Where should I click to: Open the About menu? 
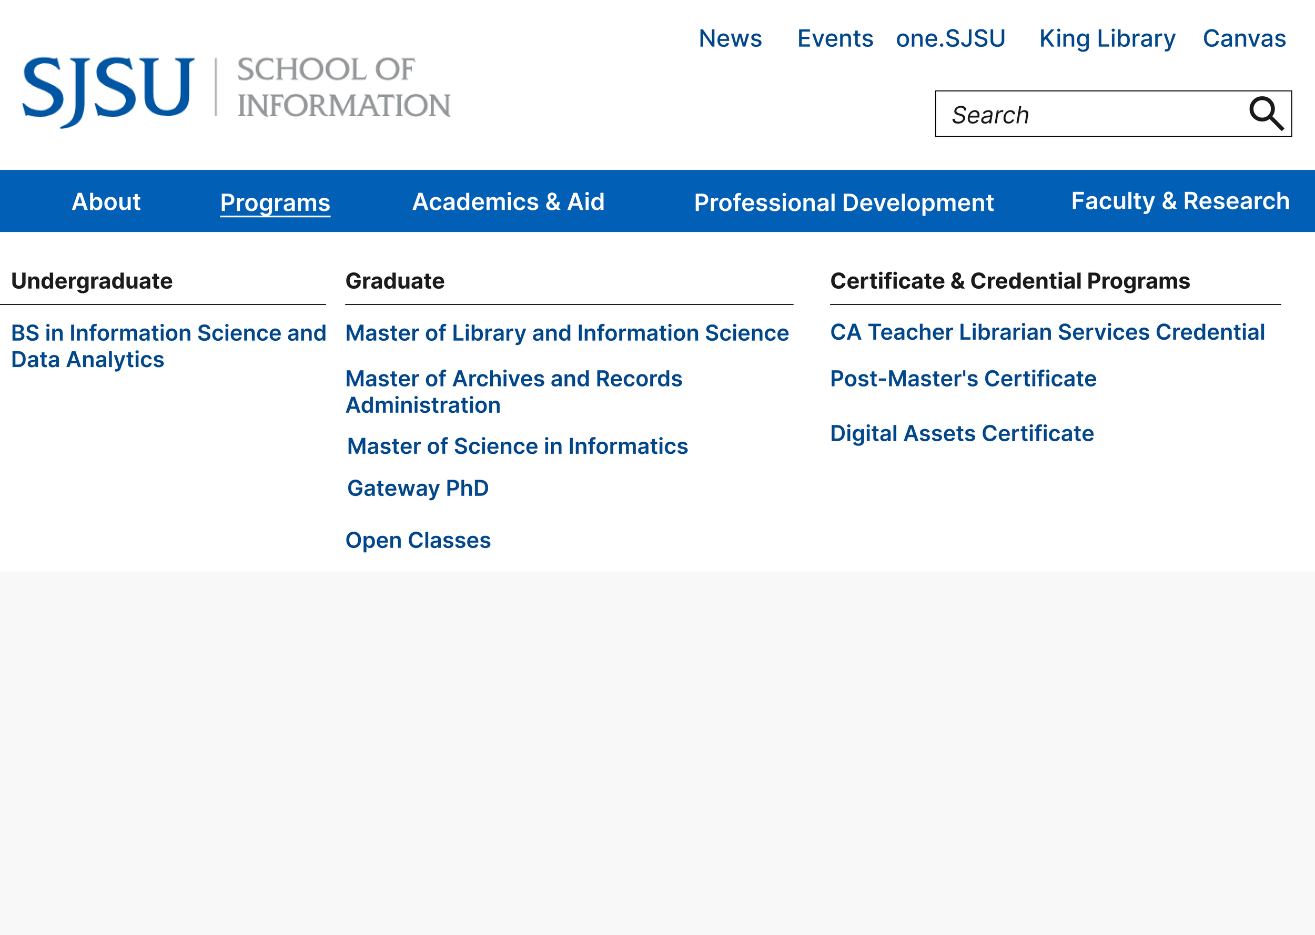[106, 201]
